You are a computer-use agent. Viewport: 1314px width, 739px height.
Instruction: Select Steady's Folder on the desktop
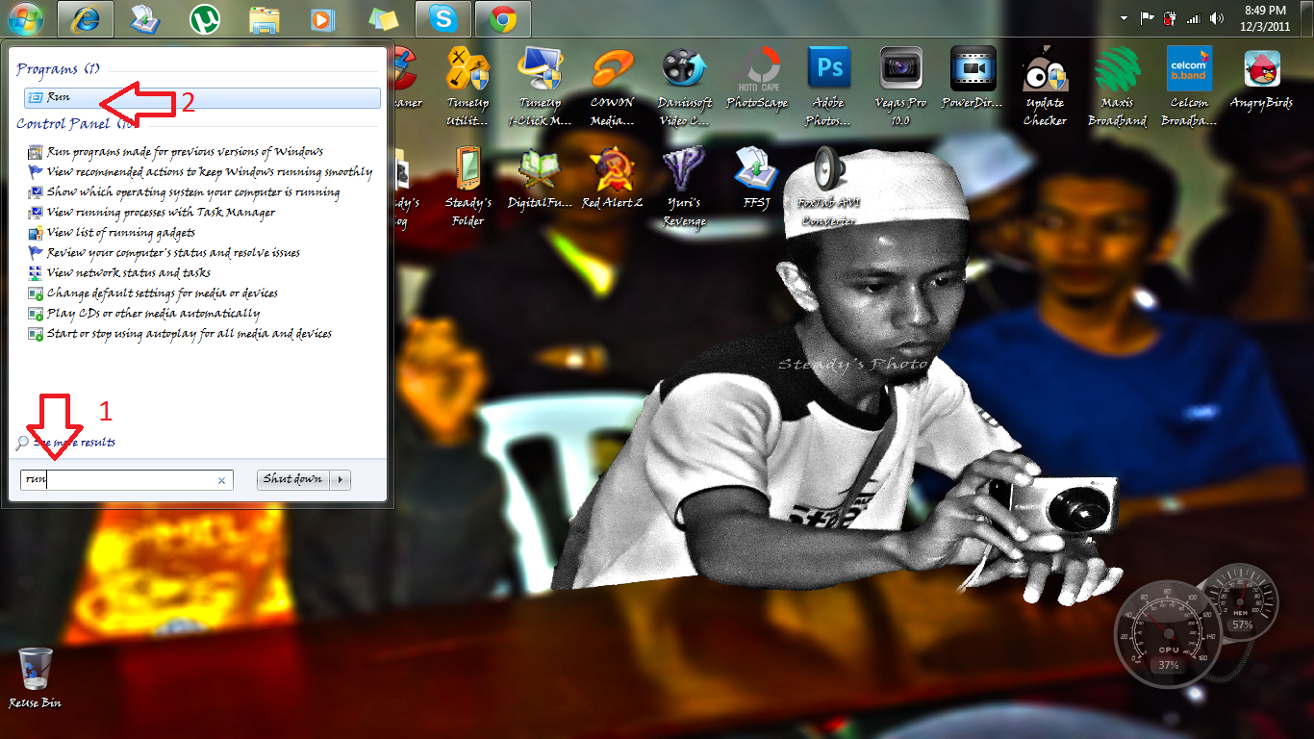click(467, 187)
